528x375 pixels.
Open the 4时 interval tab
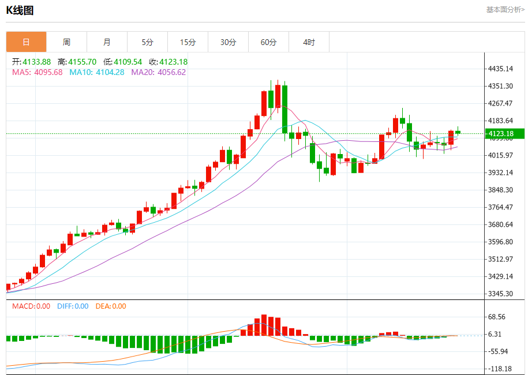309,42
